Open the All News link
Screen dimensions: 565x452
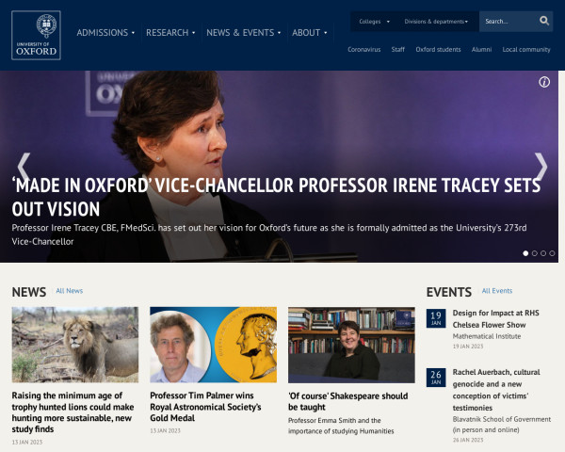pos(69,291)
